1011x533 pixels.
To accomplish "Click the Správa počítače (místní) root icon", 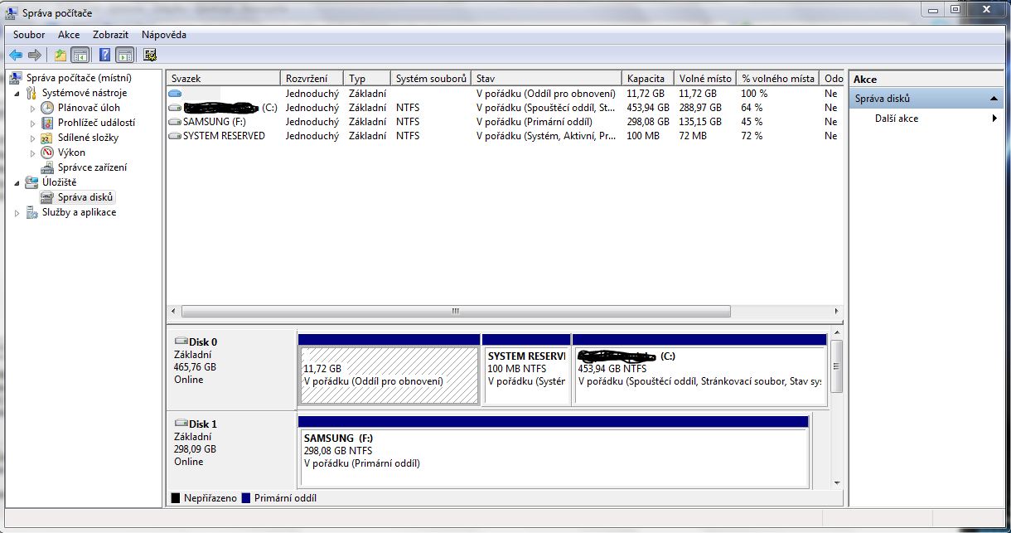I will point(17,78).
